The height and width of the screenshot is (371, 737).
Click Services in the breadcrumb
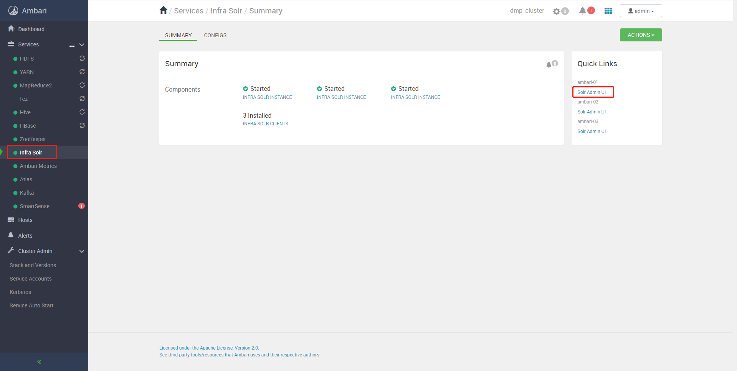click(x=188, y=11)
